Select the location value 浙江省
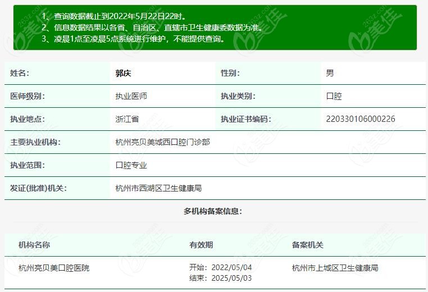This screenshot has height=292, width=428. (127, 119)
